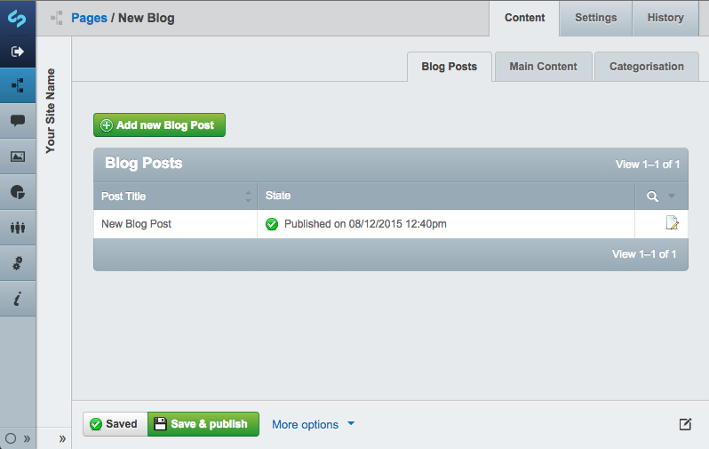Switch to the Content tab
Viewport: 709px width, 449px height.
coord(524,18)
